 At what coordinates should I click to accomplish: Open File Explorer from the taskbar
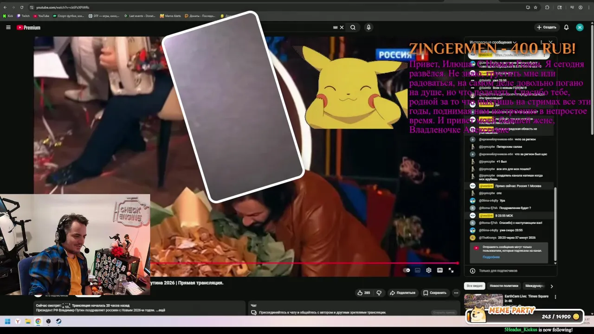pos(28,321)
